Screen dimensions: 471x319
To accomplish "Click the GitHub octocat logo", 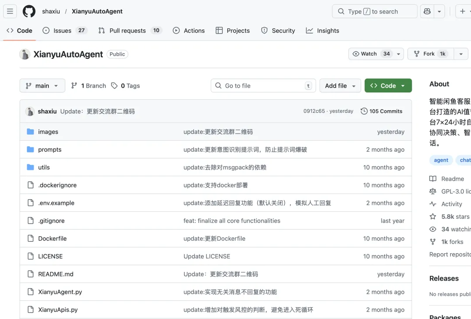I will 29,11.
